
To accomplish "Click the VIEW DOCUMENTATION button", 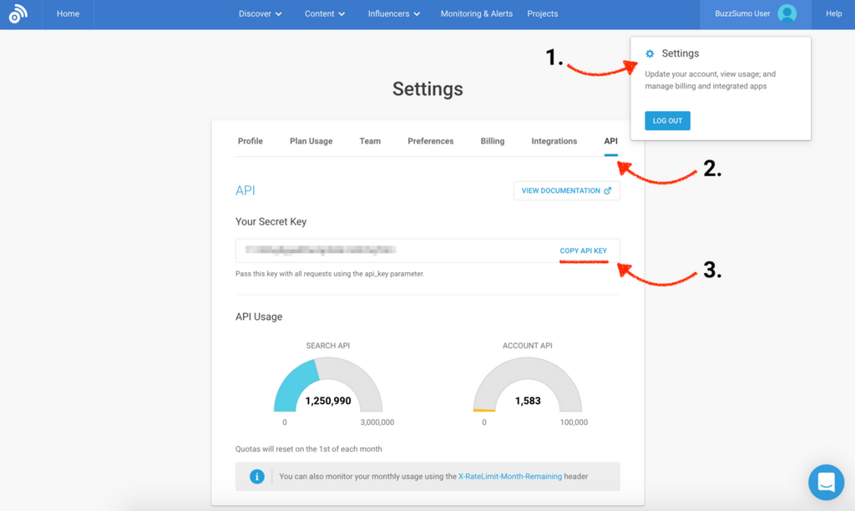I will [566, 191].
